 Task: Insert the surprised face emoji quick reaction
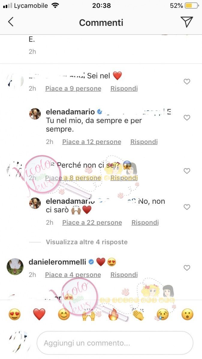187,314
